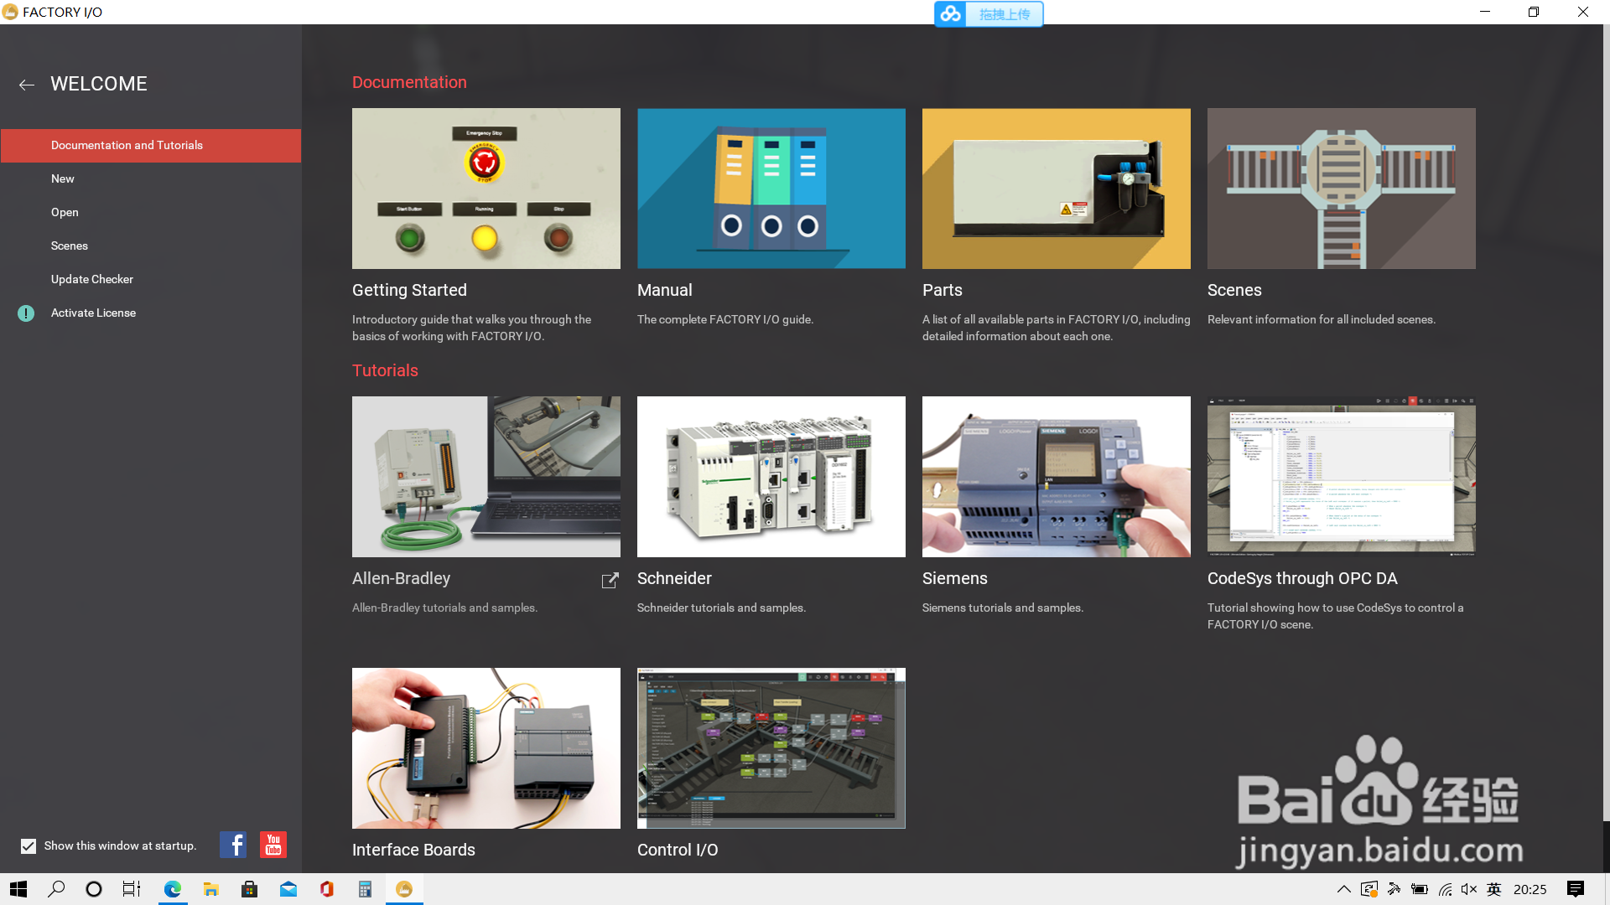Show hidden tray icons chevron
The width and height of the screenshot is (1610, 905).
(1343, 889)
